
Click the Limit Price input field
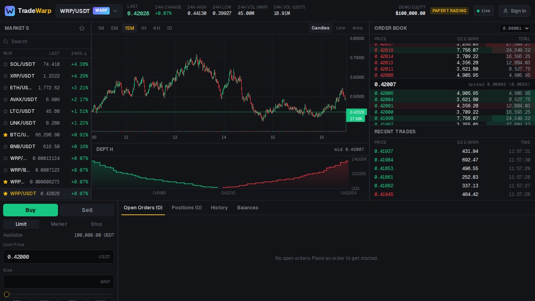pyautogui.click(x=59, y=257)
